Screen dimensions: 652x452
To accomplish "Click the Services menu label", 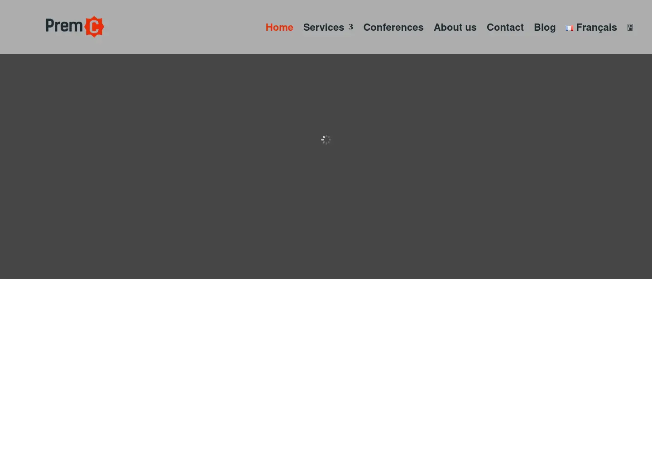I will (x=324, y=28).
